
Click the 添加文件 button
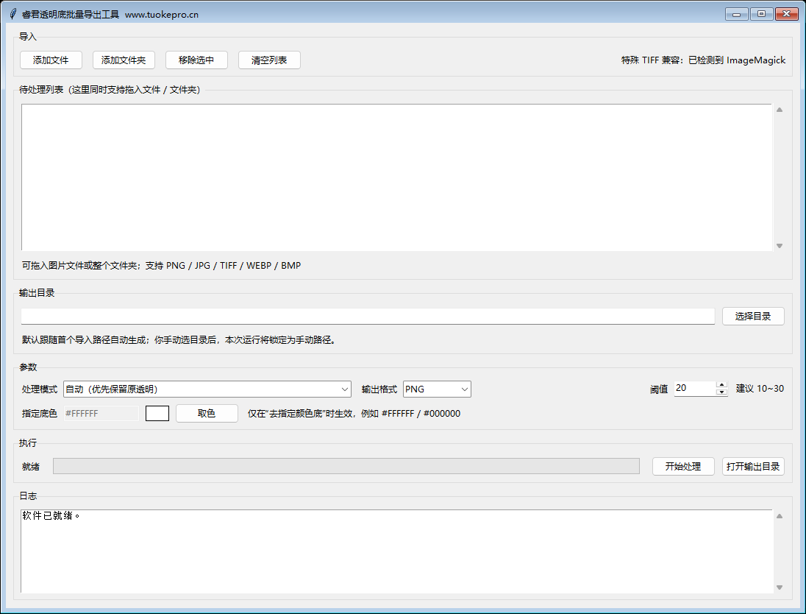click(51, 60)
